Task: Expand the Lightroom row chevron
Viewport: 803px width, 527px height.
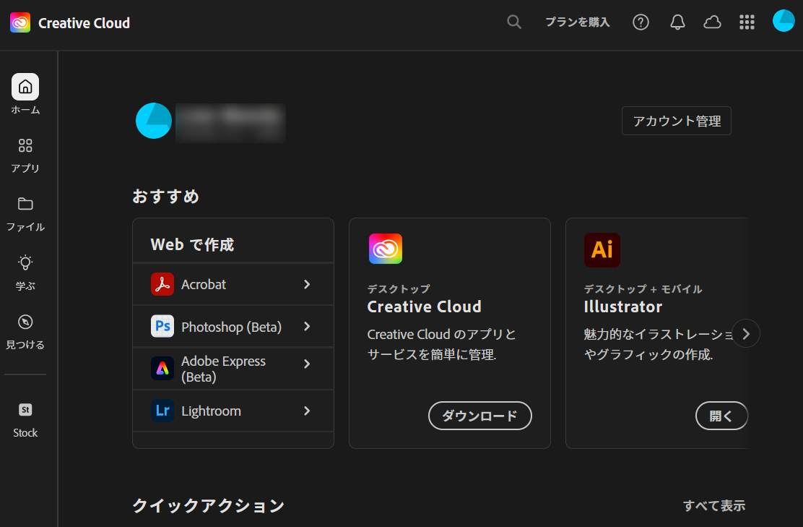Action: coord(307,411)
